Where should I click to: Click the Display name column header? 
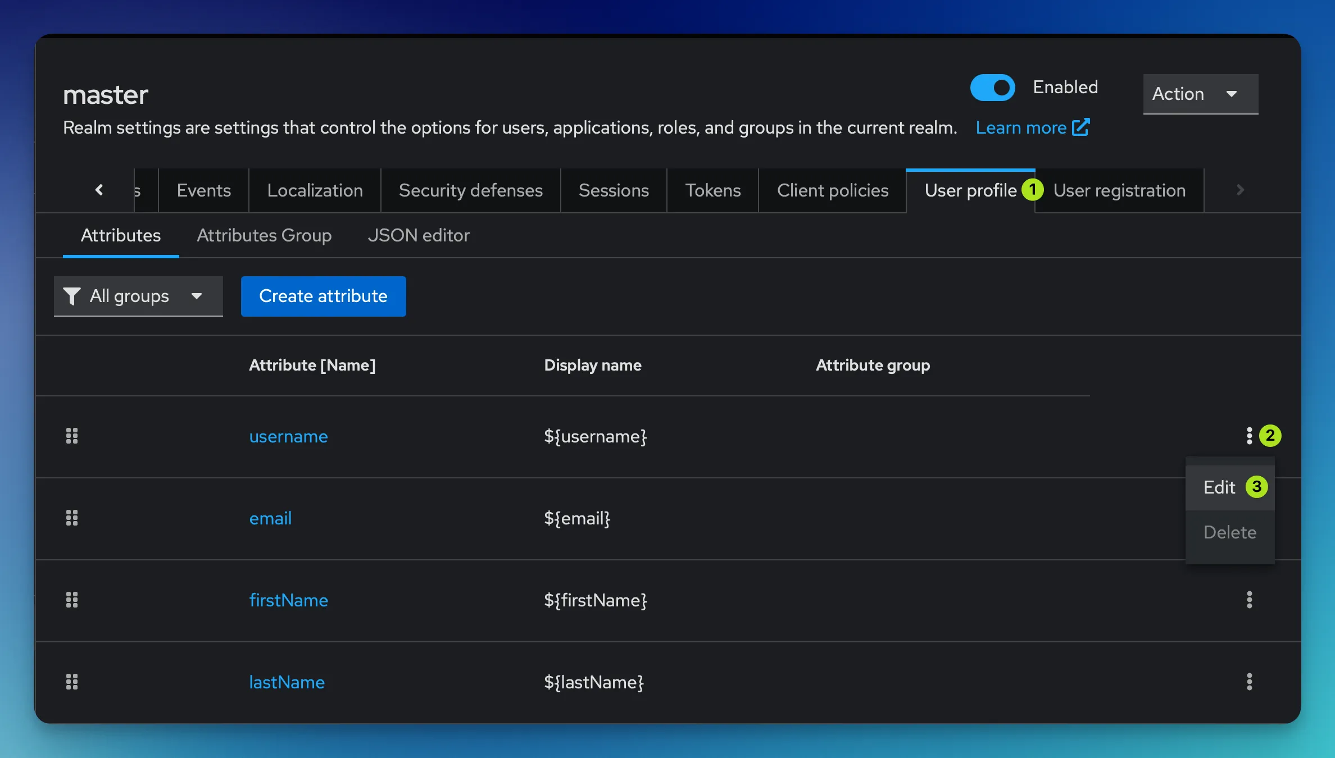pyautogui.click(x=593, y=365)
